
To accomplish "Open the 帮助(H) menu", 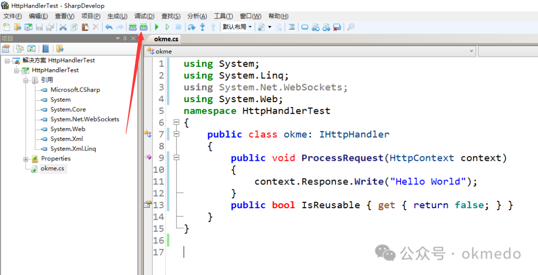I will (x=278, y=16).
